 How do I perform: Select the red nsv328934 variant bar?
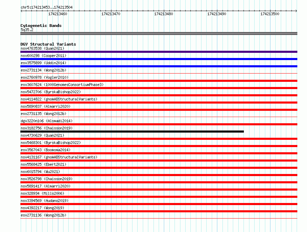pos(159,197)
